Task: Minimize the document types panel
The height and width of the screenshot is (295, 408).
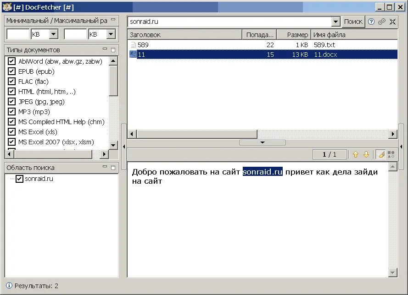Action: [x=105, y=49]
